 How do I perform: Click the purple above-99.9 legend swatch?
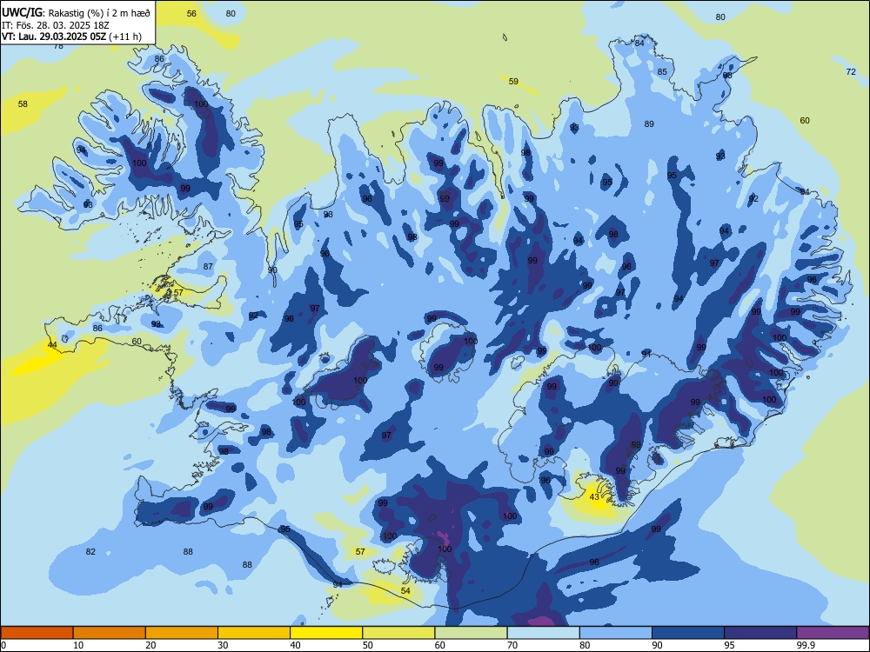(x=833, y=633)
